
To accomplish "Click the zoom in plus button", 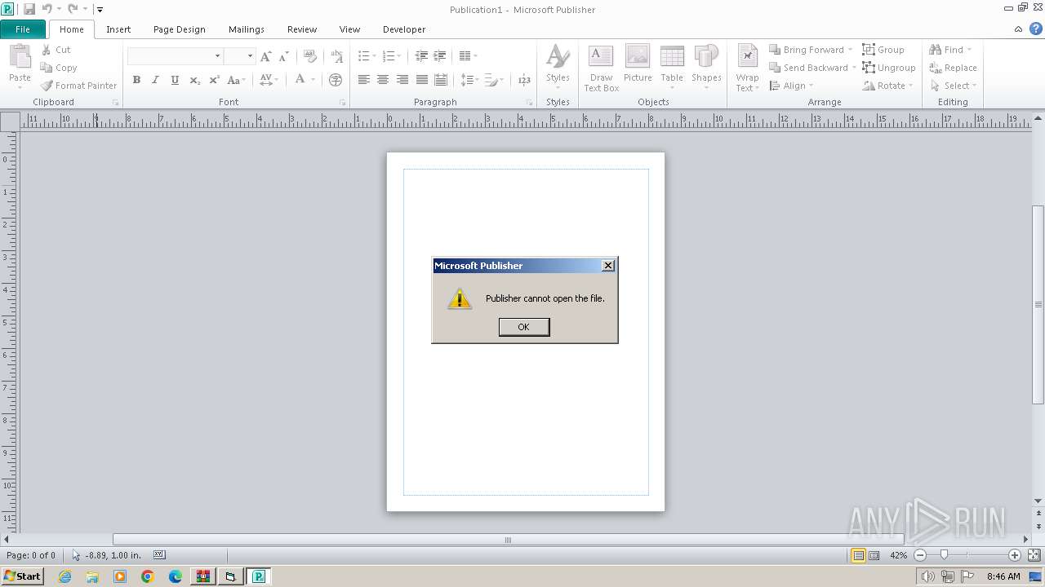I will point(1015,555).
